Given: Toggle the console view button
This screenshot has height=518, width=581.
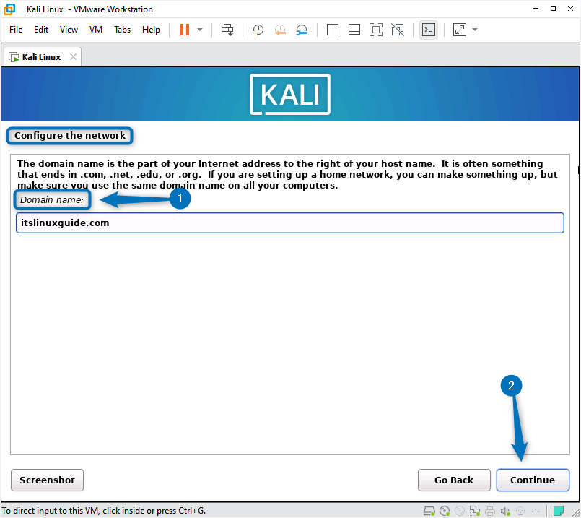Looking at the screenshot, I should click(x=429, y=29).
